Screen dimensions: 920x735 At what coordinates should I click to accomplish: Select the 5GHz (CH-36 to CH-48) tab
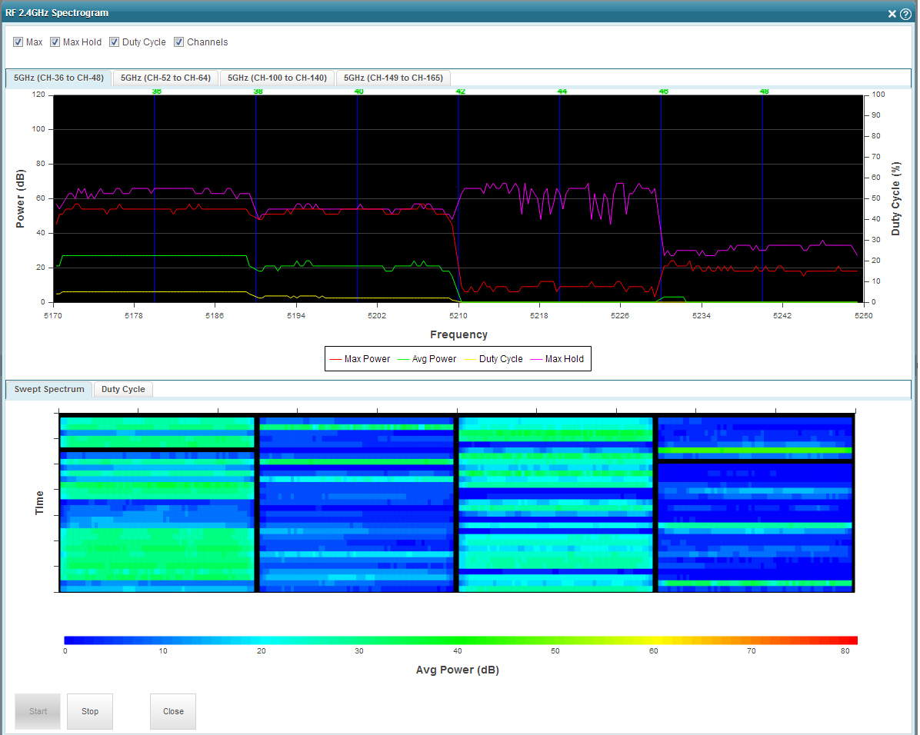pyautogui.click(x=59, y=78)
